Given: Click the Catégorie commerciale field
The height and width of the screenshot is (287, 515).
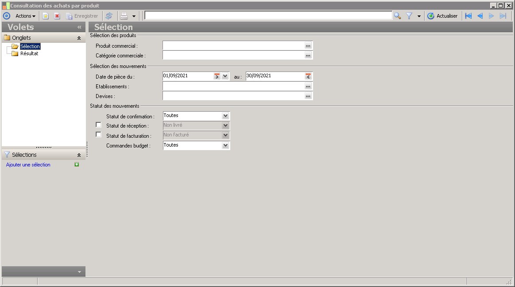Looking at the screenshot, I should click(x=233, y=55).
